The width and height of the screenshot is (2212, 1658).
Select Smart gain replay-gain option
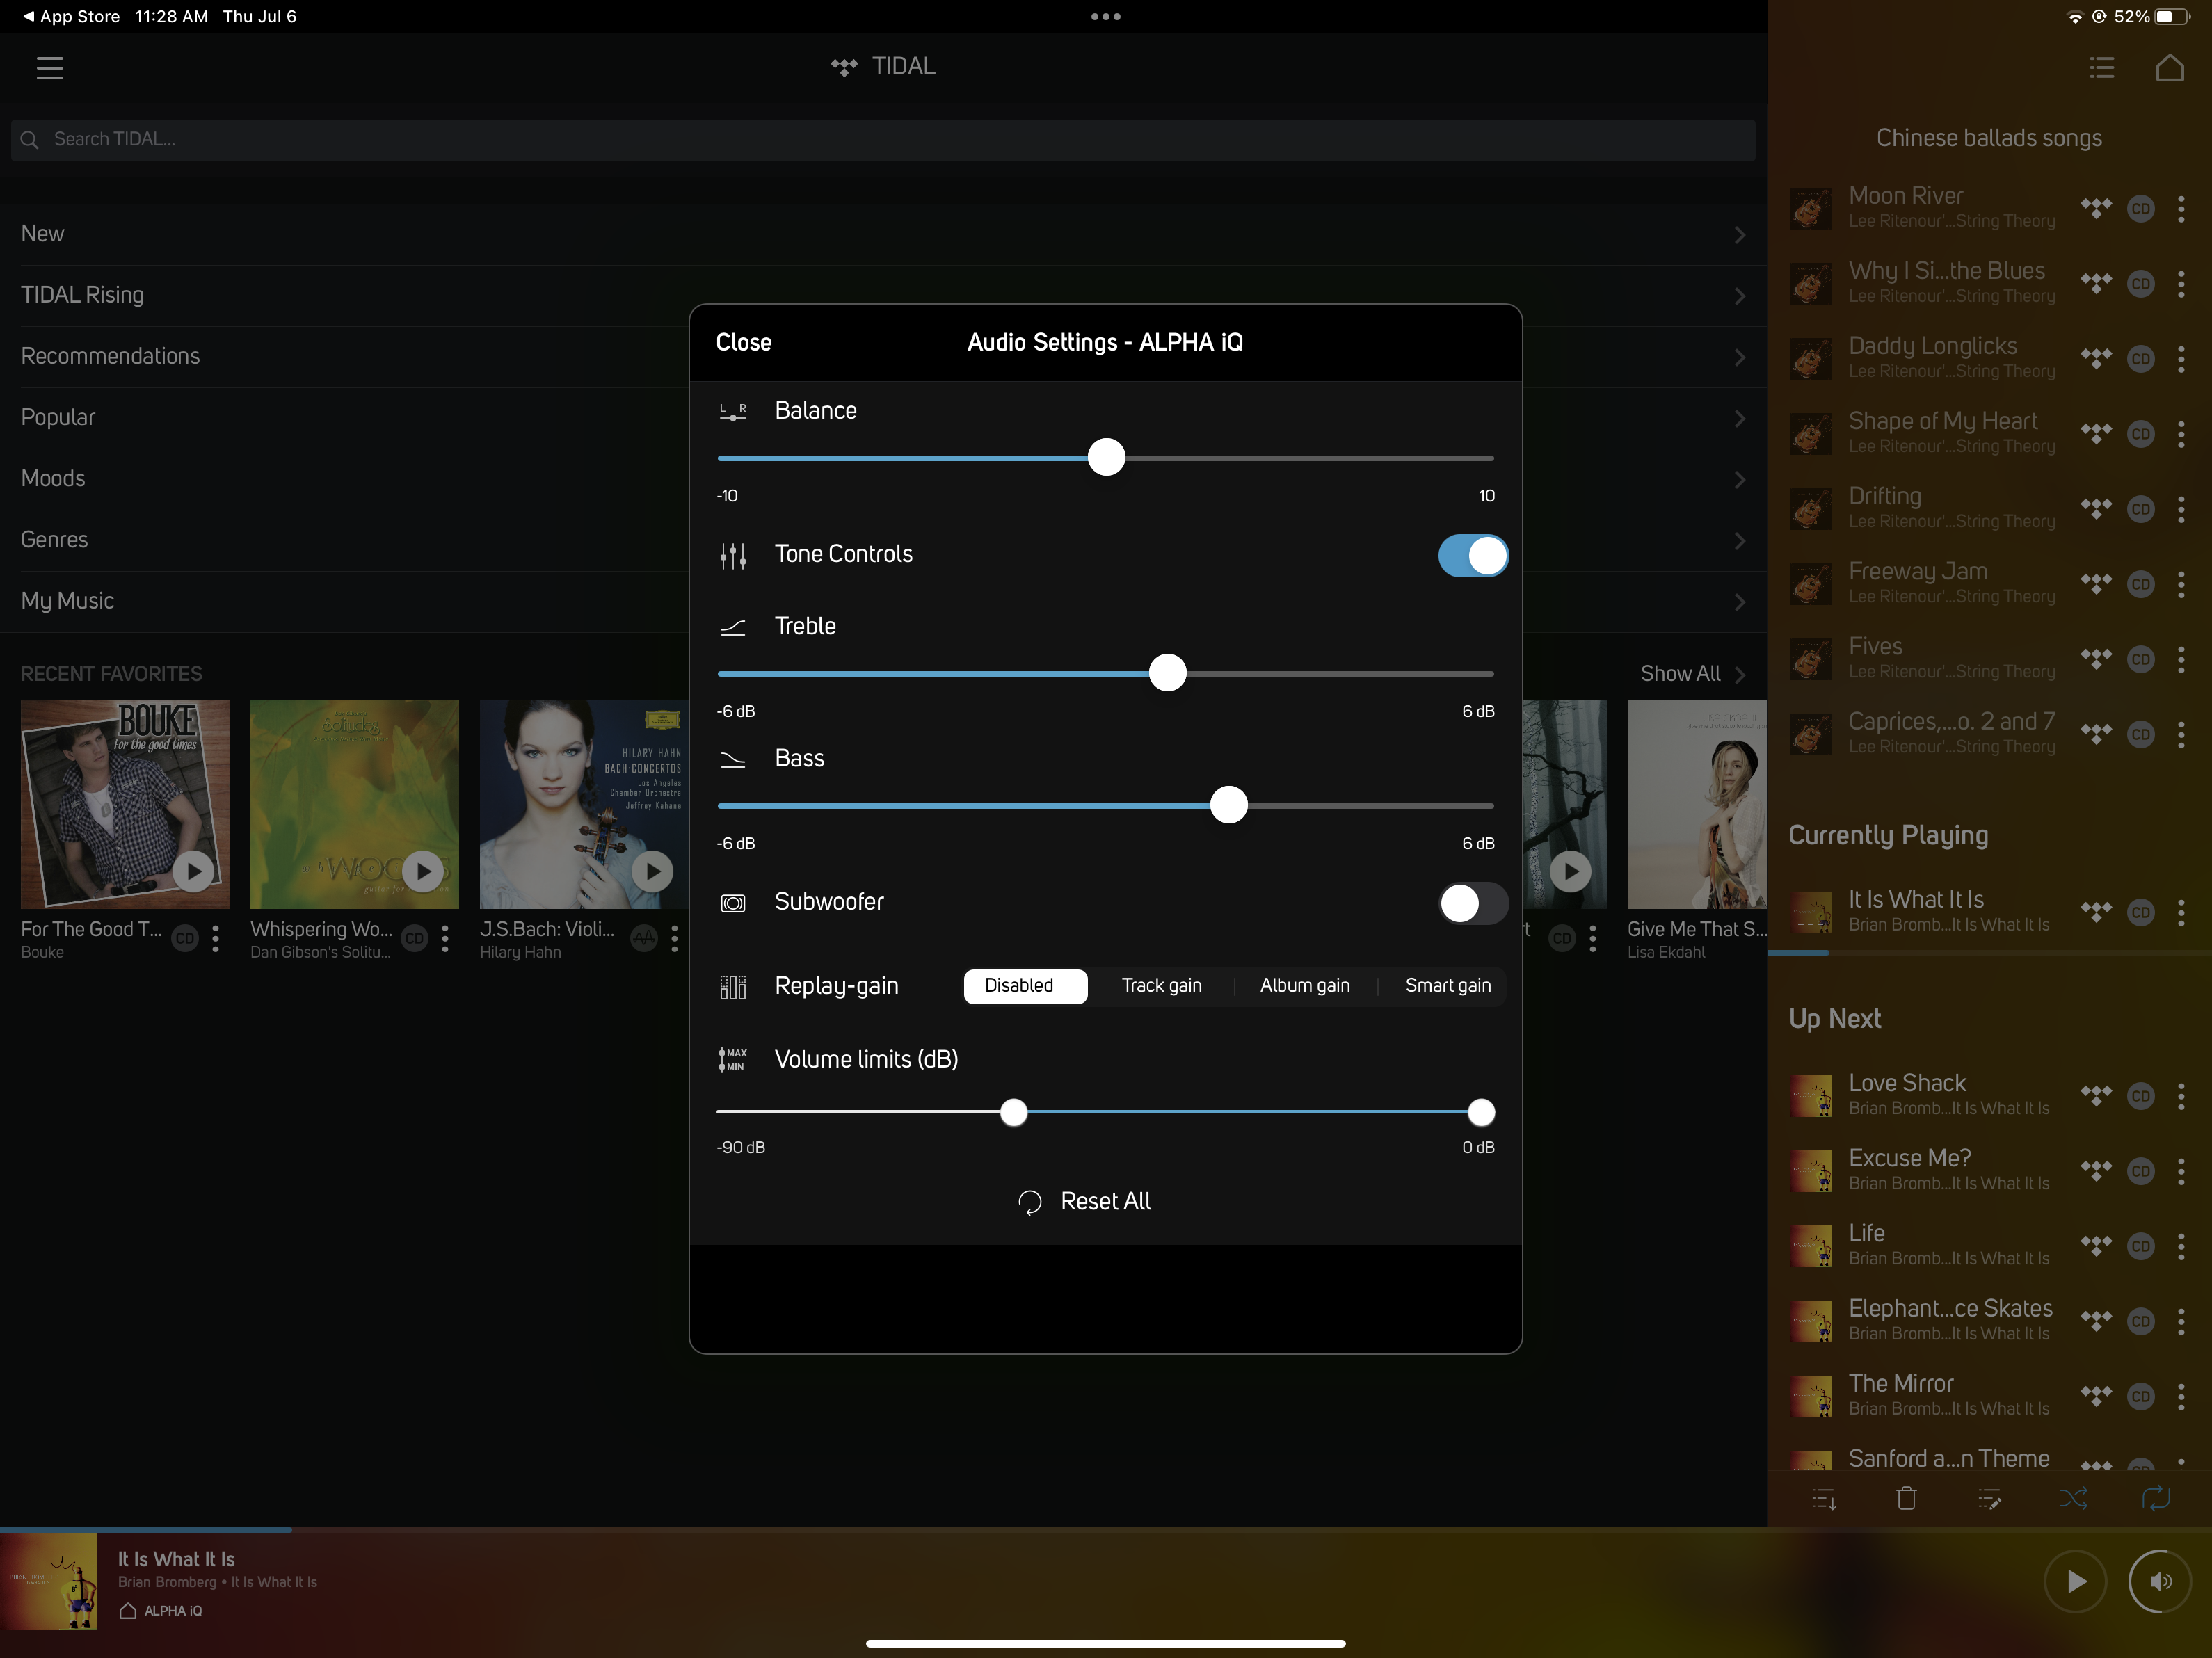1447,986
